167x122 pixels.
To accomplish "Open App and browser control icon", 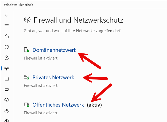I will [7, 79].
